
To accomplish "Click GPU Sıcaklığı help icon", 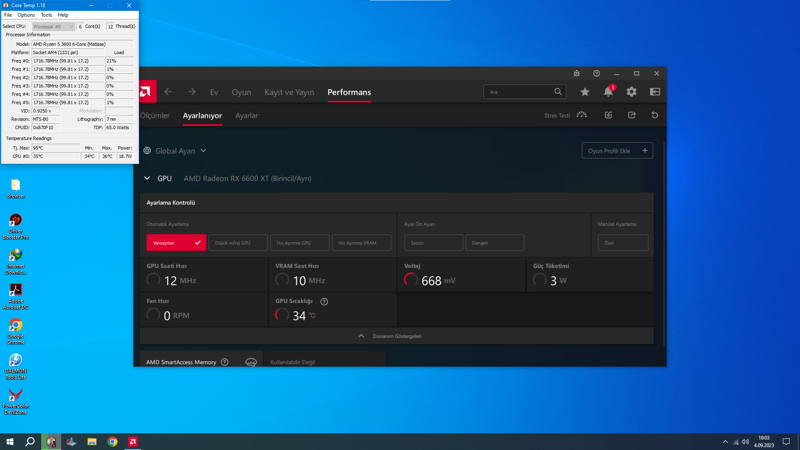I will (324, 302).
